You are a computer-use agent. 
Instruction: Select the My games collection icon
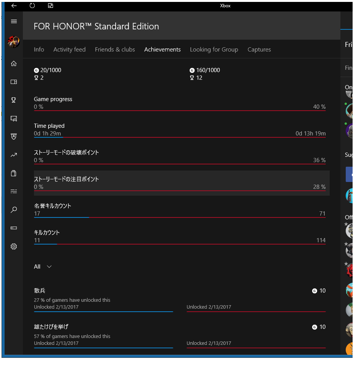tap(14, 82)
